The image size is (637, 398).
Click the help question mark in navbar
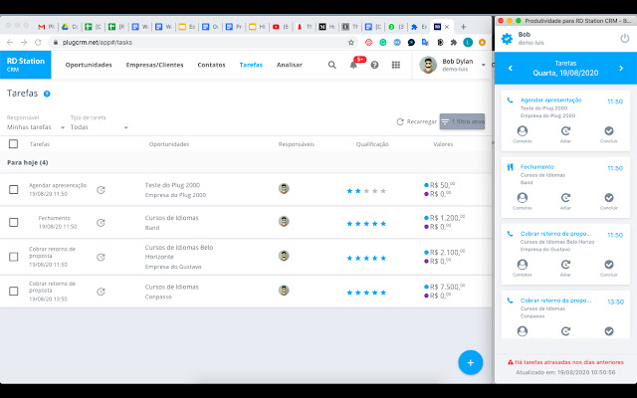[x=374, y=65]
